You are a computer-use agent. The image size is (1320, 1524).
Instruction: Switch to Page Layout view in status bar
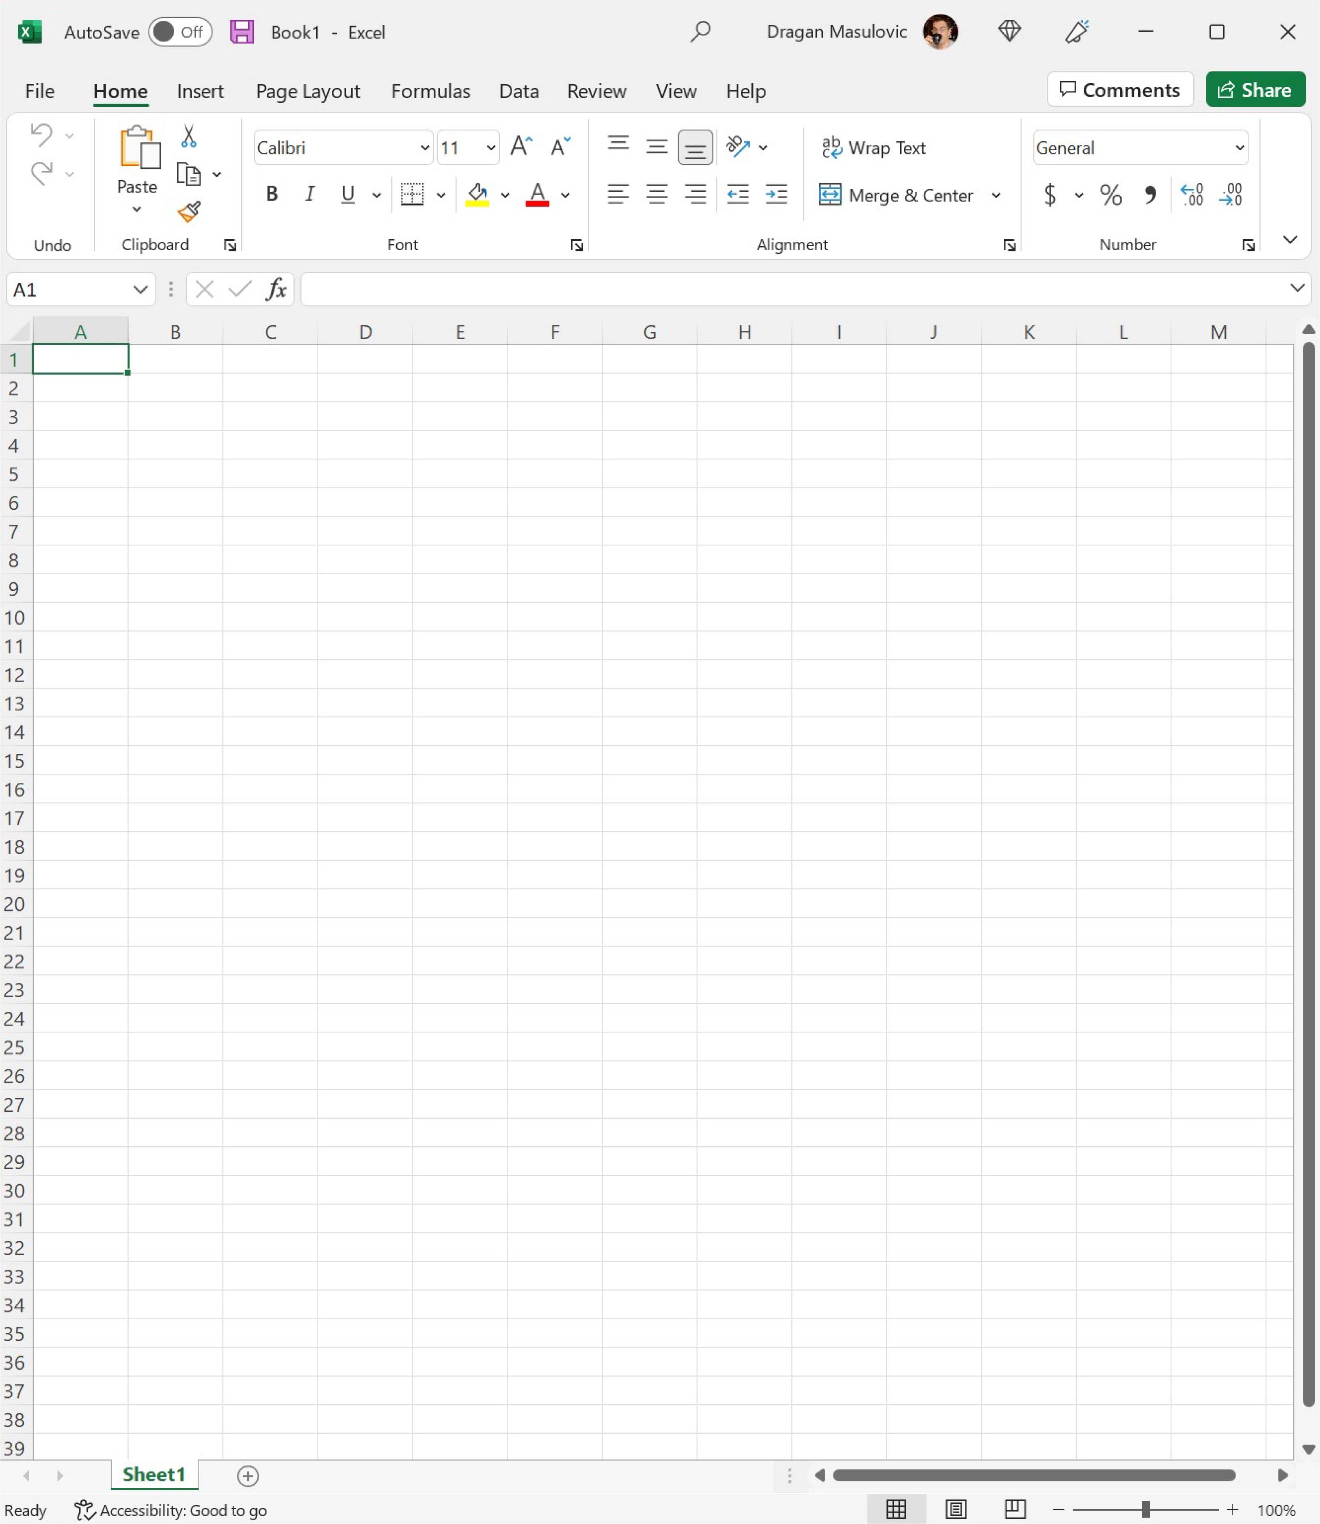955,1509
